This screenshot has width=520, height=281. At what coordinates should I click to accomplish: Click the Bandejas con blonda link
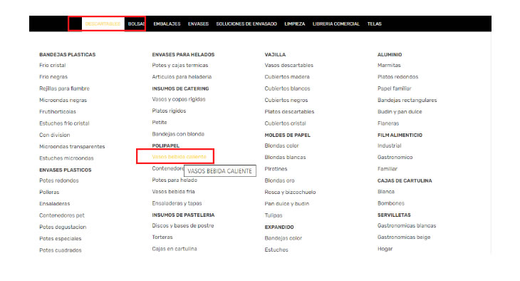[178, 134]
